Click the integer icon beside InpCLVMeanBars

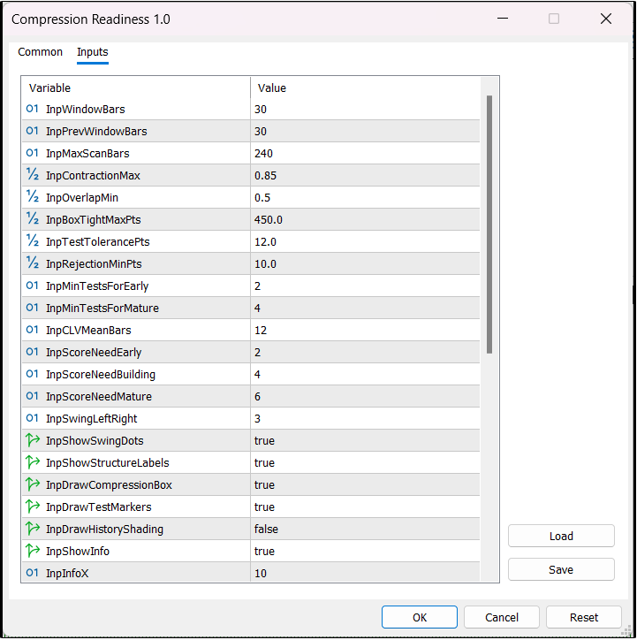(33, 331)
